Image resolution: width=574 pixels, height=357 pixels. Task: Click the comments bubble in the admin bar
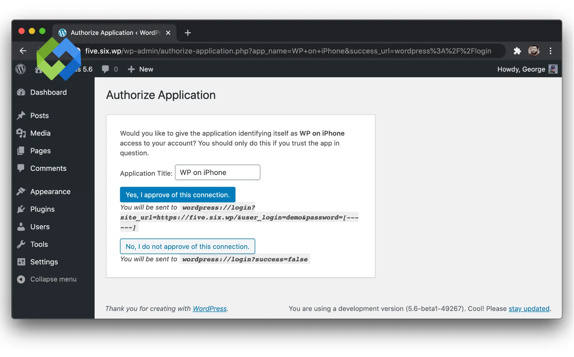[109, 69]
